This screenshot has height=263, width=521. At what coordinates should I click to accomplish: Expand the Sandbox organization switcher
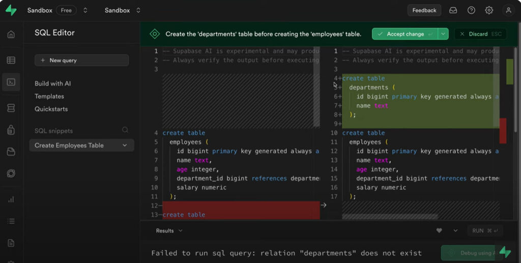(x=85, y=10)
